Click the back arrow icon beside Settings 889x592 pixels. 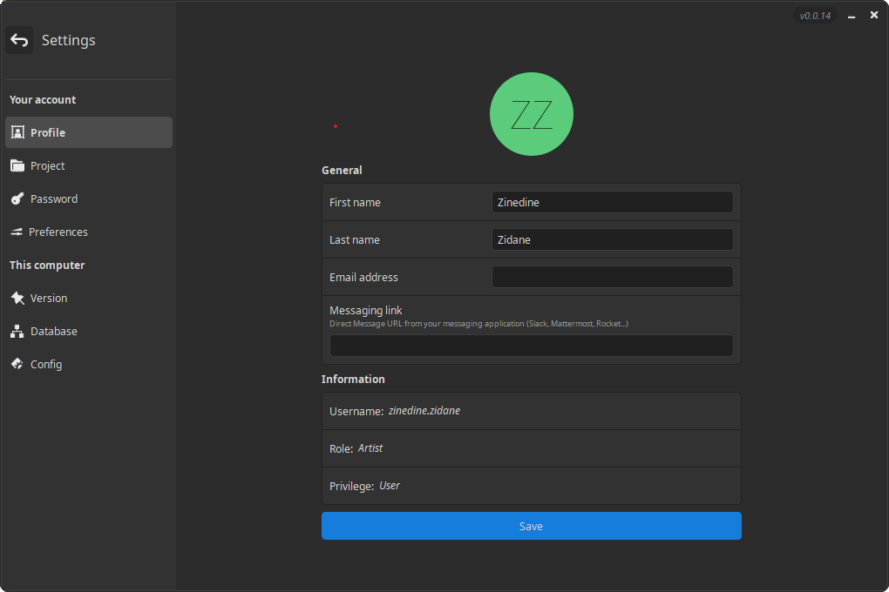[x=19, y=40]
